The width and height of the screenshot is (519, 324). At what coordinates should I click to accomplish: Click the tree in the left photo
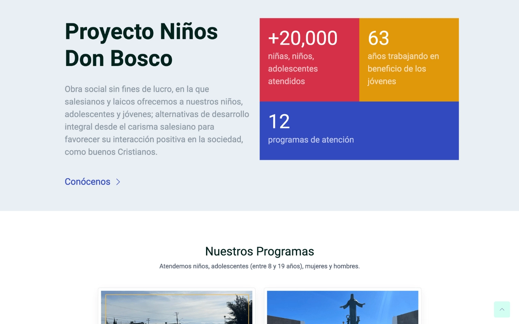tap(241, 310)
